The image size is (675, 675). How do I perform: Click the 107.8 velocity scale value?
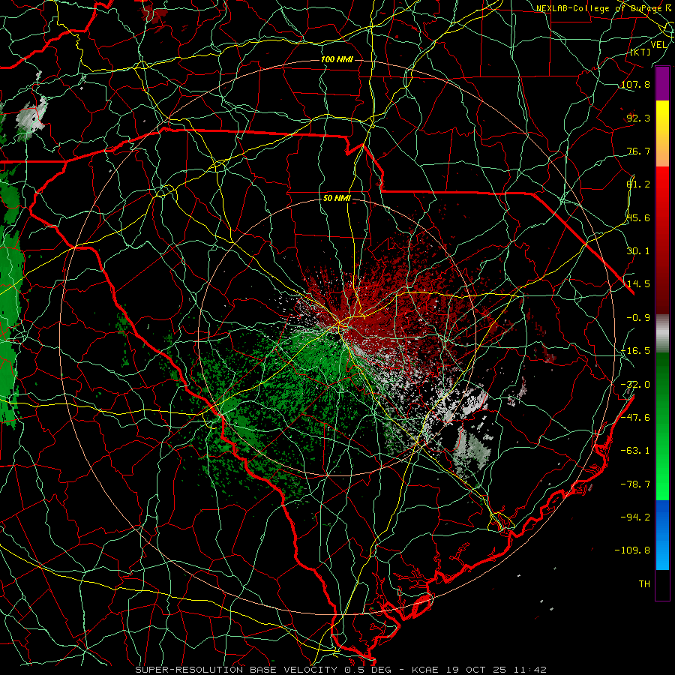(x=635, y=84)
